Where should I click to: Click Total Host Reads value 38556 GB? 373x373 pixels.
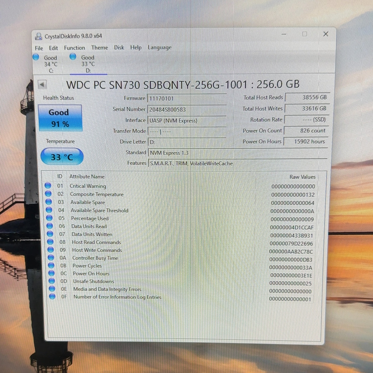coord(307,97)
